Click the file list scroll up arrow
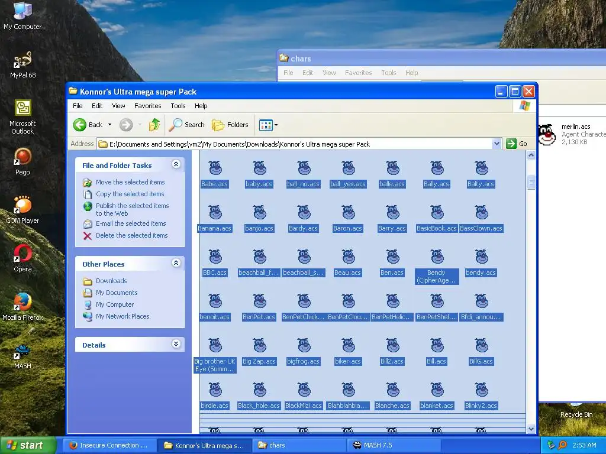 (x=531, y=155)
